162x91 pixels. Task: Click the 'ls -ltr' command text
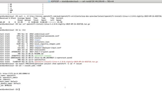(x=22, y=30)
